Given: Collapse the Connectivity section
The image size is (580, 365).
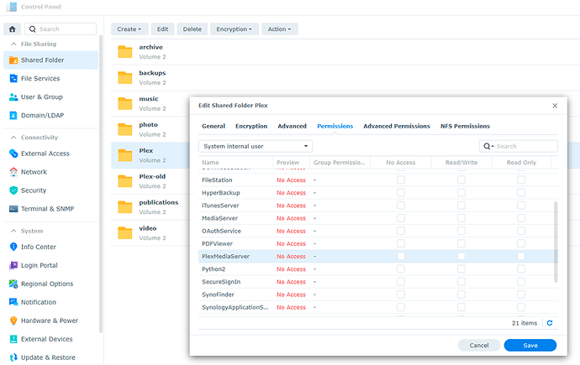Looking at the screenshot, I should click(13, 138).
